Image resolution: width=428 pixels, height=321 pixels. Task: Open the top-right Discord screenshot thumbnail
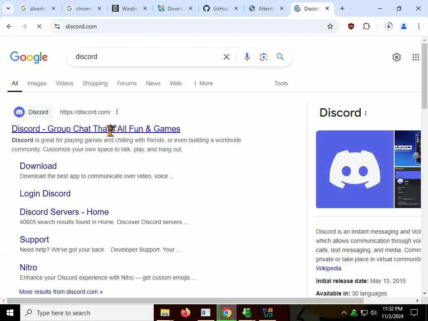click(408, 148)
